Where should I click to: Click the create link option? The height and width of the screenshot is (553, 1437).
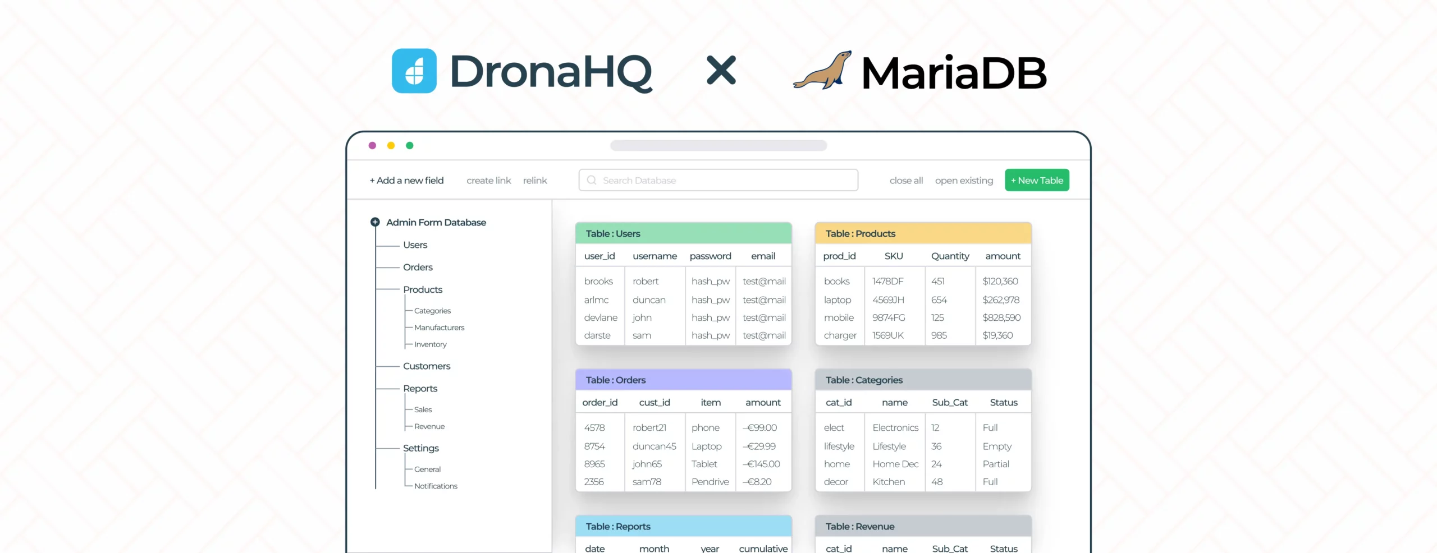coord(489,180)
